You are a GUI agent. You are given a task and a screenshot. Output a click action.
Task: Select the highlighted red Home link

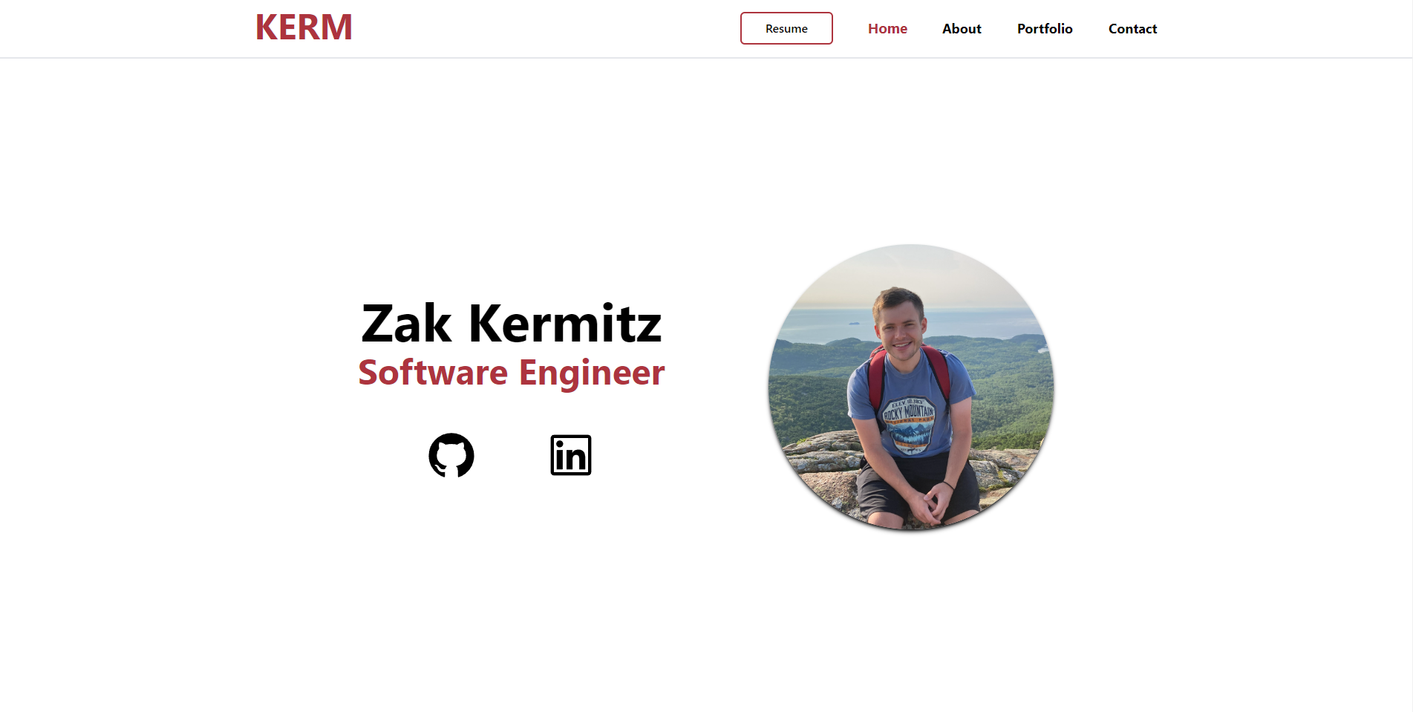pyautogui.click(x=887, y=28)
